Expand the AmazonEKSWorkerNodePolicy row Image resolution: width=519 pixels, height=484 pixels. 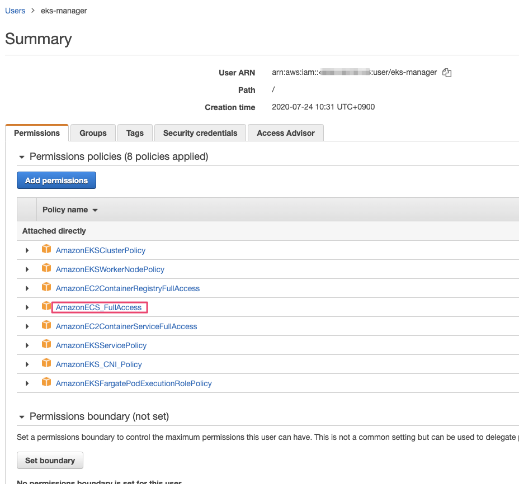[27, 269]
